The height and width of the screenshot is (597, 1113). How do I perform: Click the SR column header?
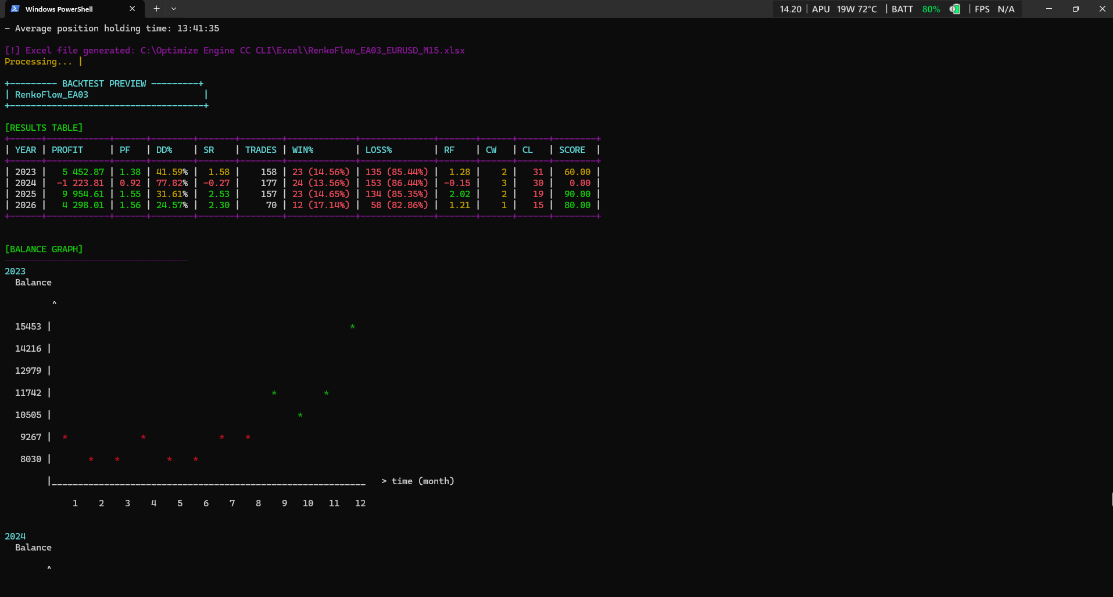point(209,150)
